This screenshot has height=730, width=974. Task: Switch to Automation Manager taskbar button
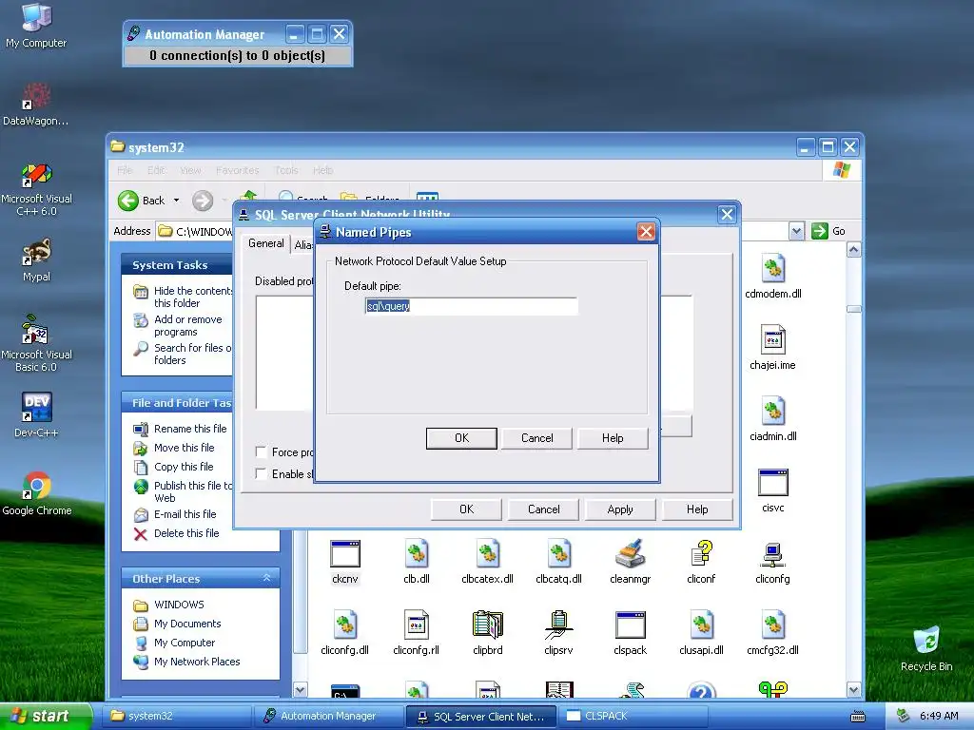pyautogui.click(x=329, y=716)
